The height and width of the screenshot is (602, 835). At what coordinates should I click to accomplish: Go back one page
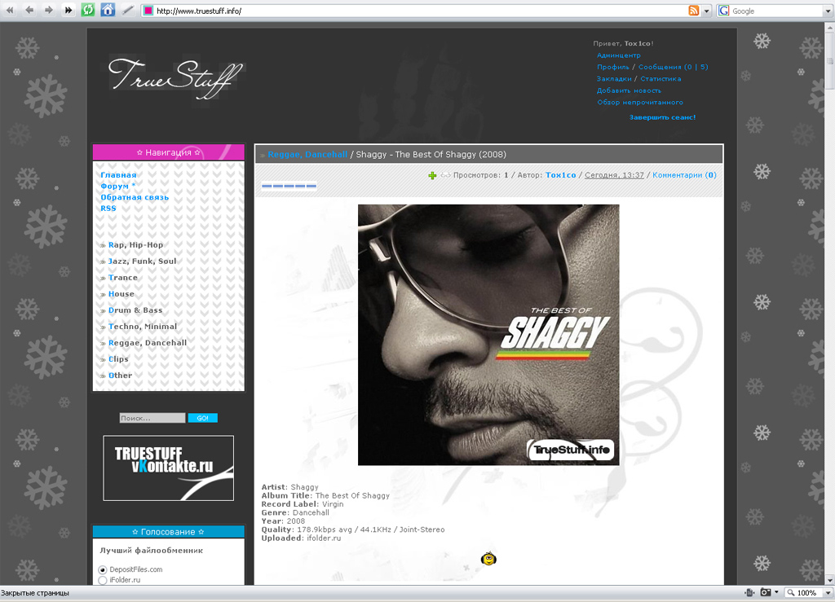[x=29, y=10]
